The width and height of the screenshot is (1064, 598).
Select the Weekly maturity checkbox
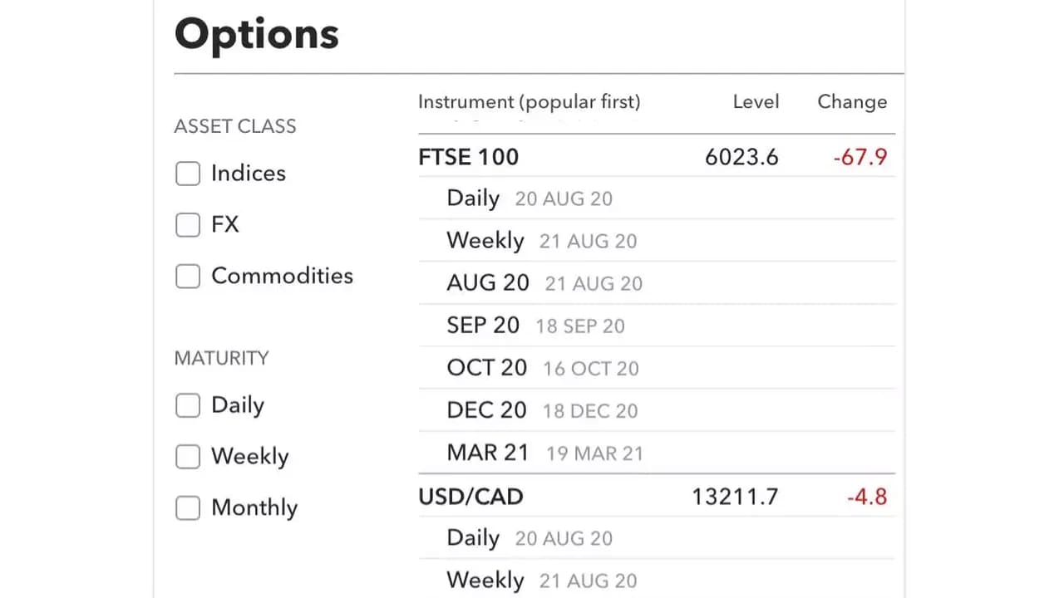[188, 457]
